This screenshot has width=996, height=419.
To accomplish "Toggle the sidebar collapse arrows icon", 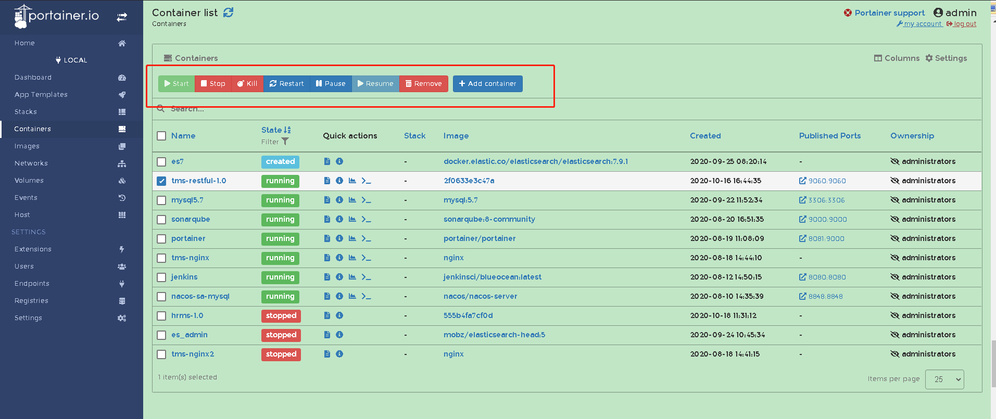I will [x=122, y=17].
